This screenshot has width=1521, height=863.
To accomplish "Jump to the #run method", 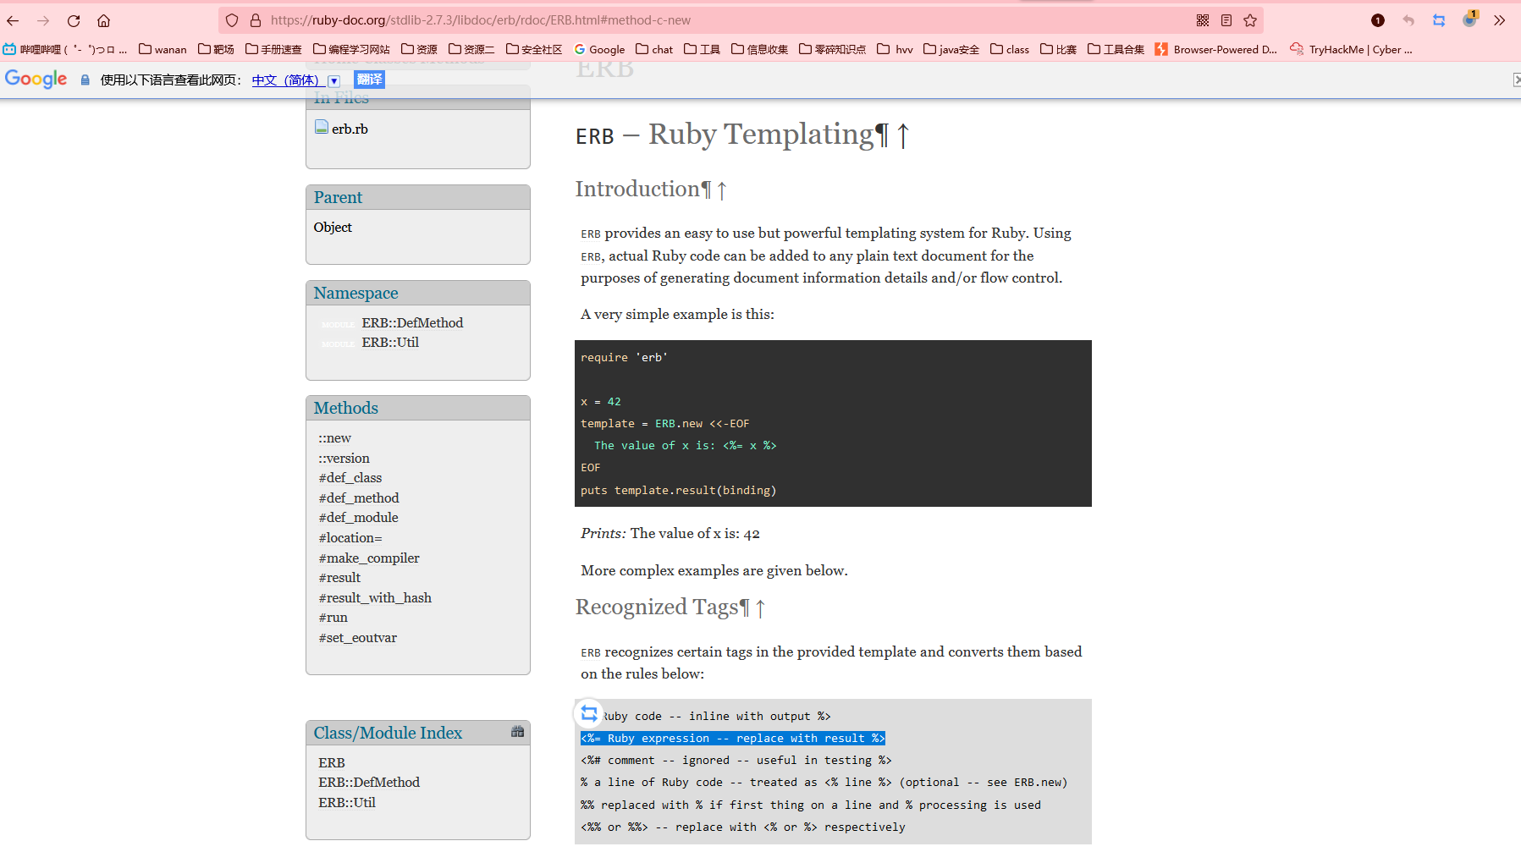I will click(333, 617).
